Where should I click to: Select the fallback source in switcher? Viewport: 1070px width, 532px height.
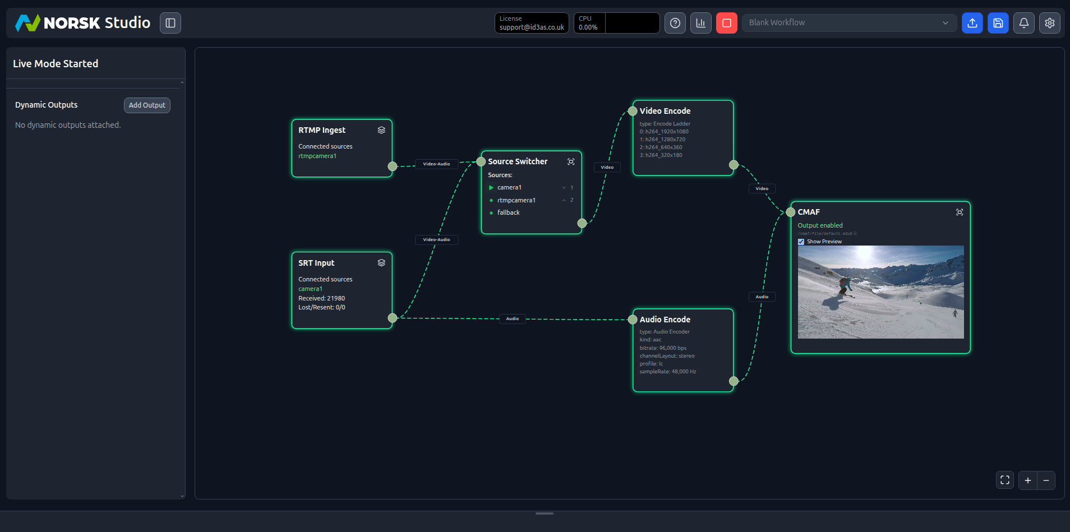(509, 212)
